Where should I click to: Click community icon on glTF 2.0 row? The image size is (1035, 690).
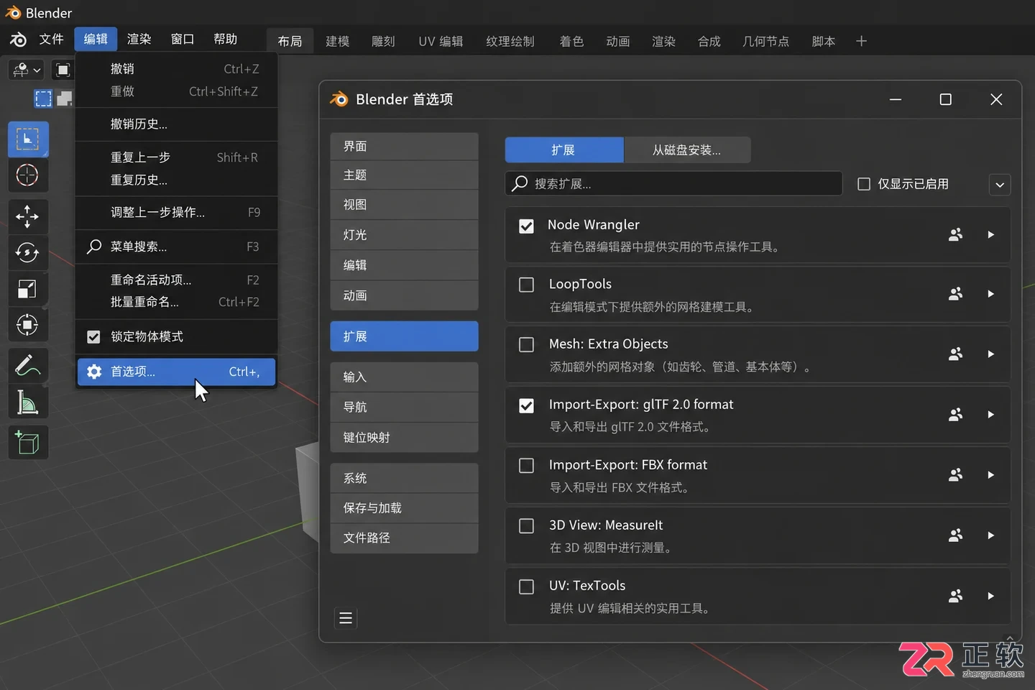point(955,415)
